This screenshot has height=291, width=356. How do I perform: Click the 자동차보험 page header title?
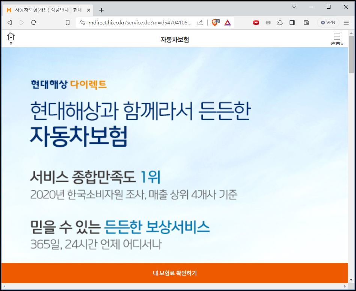click(175, 40)
